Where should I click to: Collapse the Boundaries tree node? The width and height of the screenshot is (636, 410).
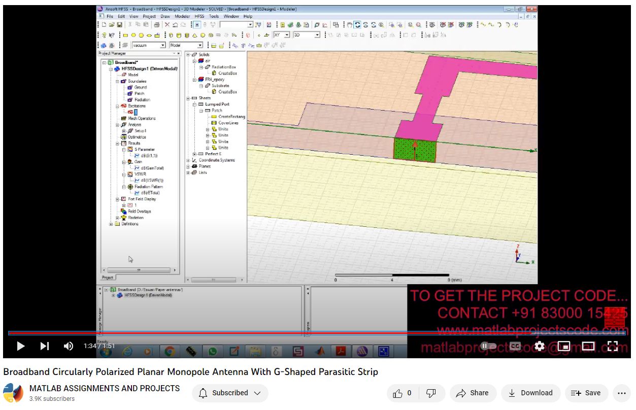pyautogui.click(x=117, y=81)
